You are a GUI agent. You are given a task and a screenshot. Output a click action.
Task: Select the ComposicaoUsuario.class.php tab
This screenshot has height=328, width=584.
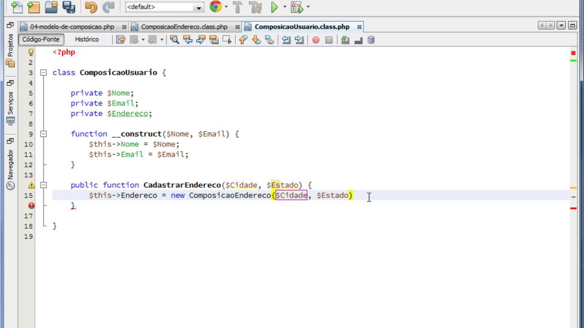(302, 27)
